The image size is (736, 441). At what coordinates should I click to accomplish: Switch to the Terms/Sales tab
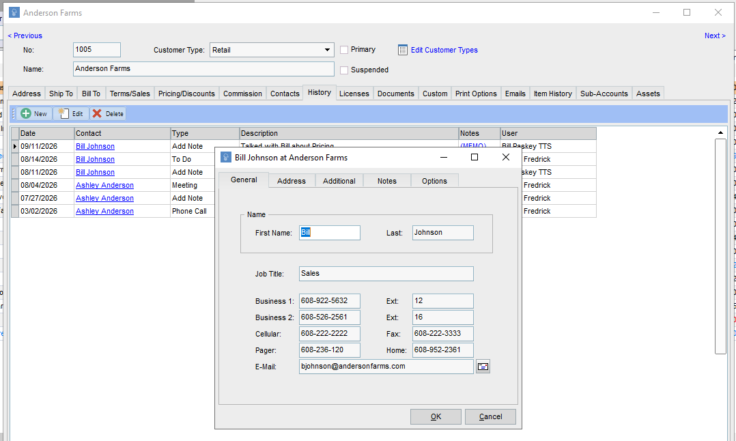pyautogui.click(x=130, y=94)
